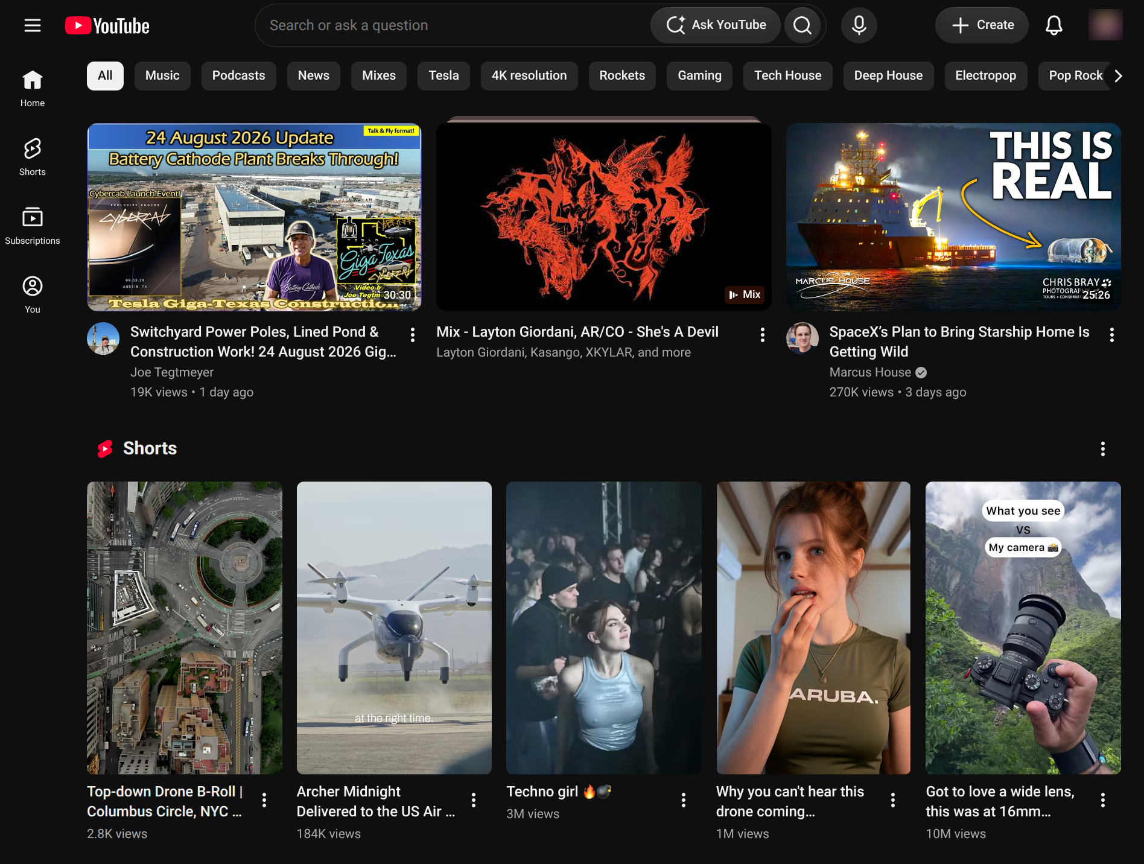
Task: Play the red dragon Mix thumbnail
Action: [x=603, y=217]
